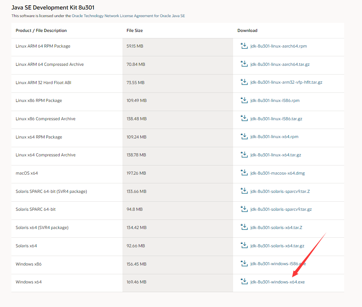362x307 pixels.
Task: Download jdk-8u301-linux-aarch64.tar.gz file link
Action: (x=280, y=64)
